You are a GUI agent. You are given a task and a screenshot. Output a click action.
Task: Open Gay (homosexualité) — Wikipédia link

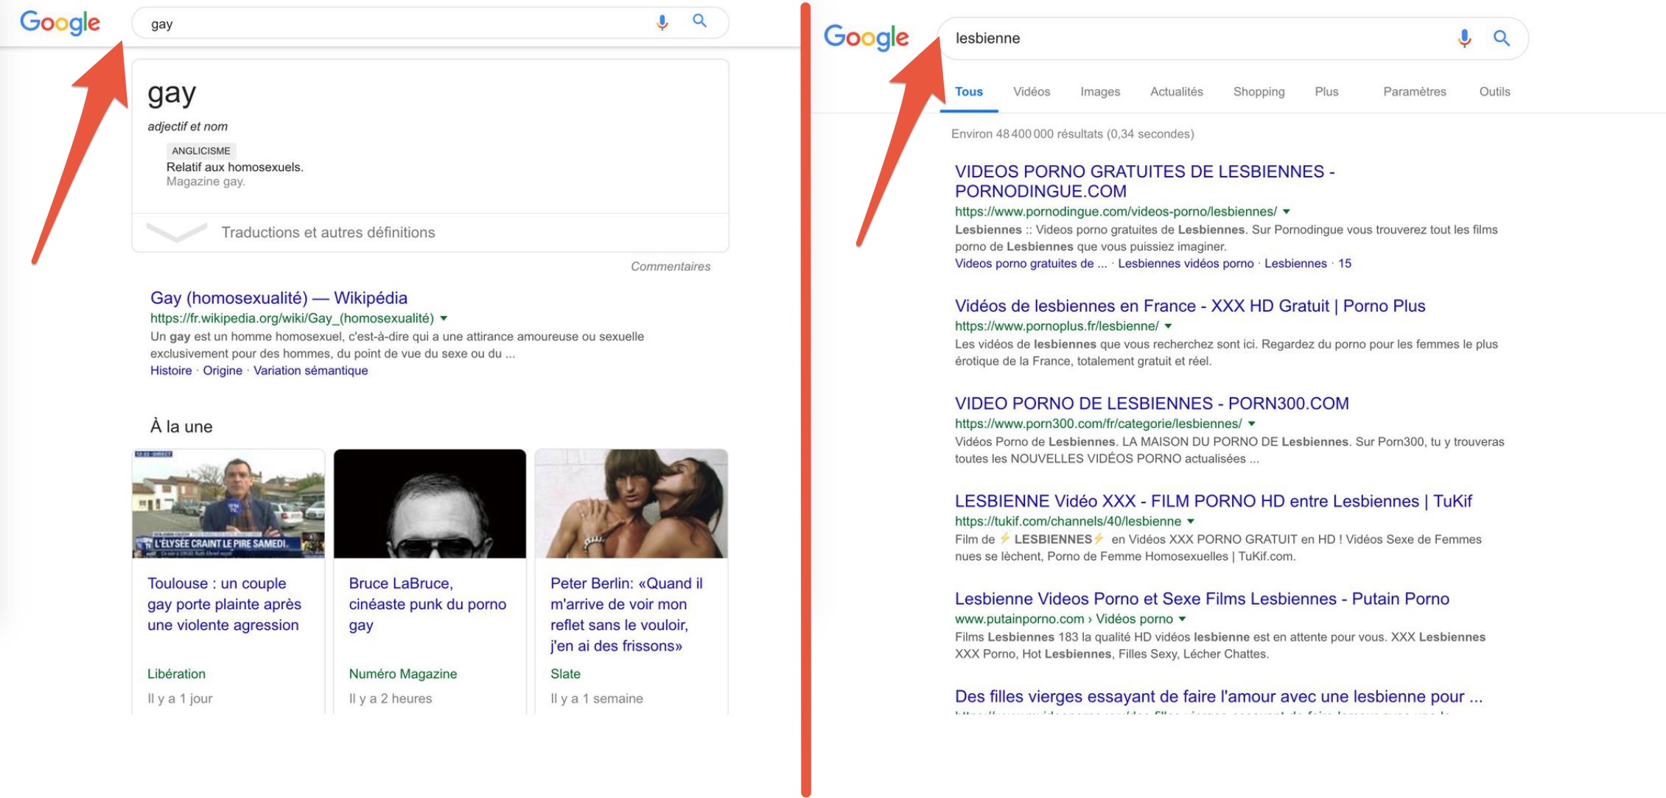279,298
